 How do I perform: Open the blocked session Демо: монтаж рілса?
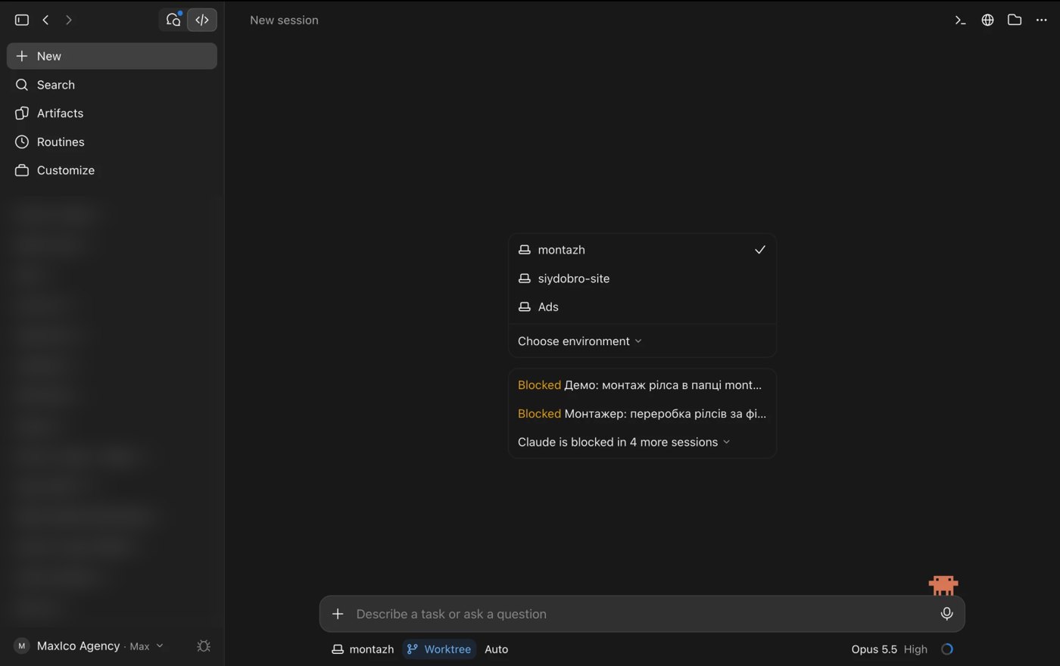click(x=642, y=385)
